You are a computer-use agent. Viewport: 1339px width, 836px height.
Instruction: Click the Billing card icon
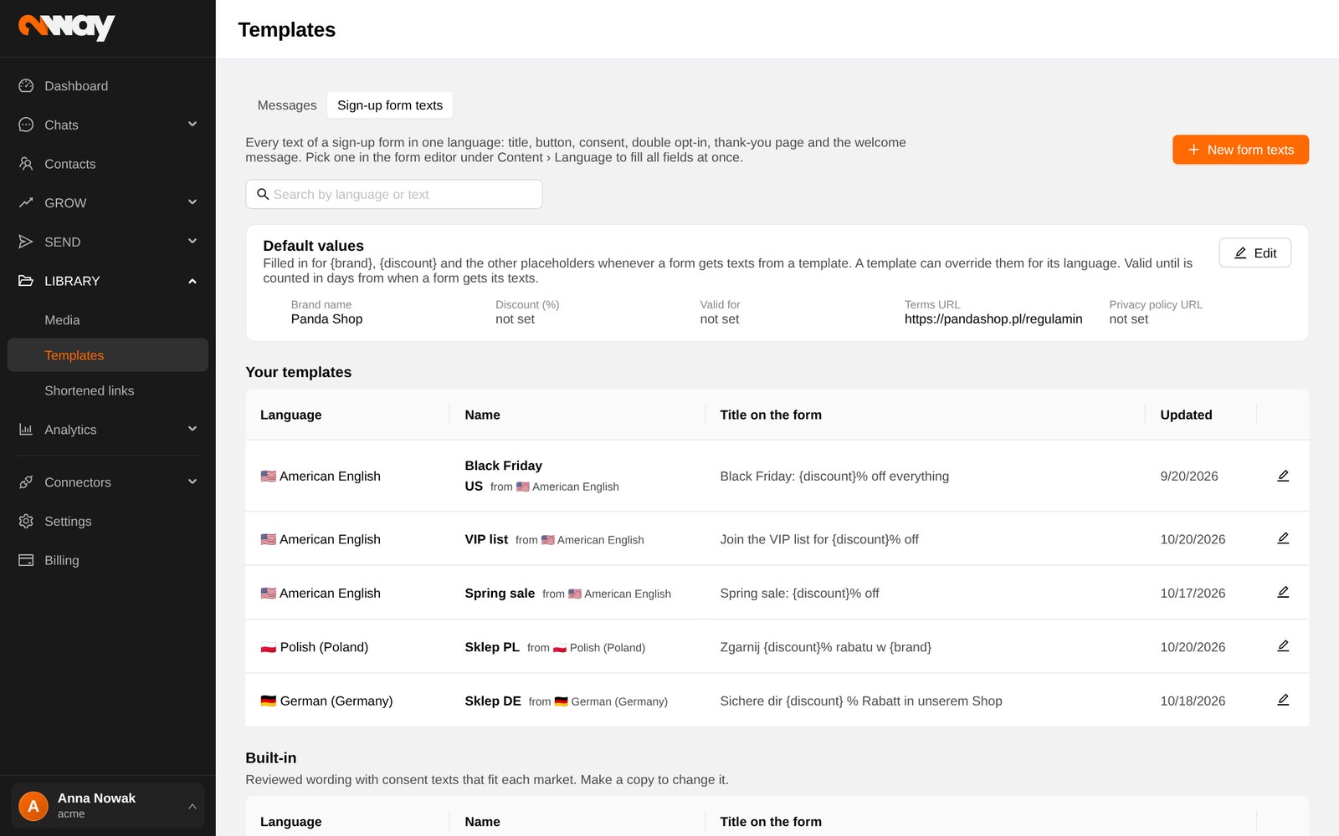click(x=26, y=560)
